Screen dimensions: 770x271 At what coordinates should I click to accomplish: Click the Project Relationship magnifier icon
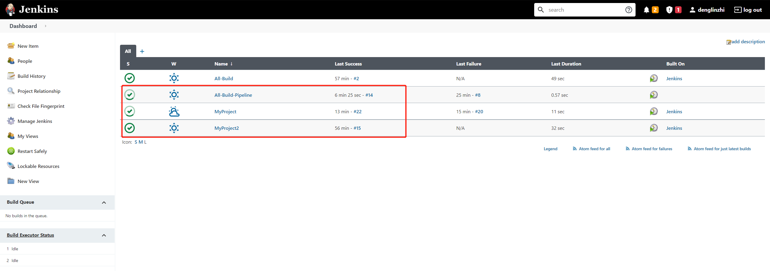[11, 91]
